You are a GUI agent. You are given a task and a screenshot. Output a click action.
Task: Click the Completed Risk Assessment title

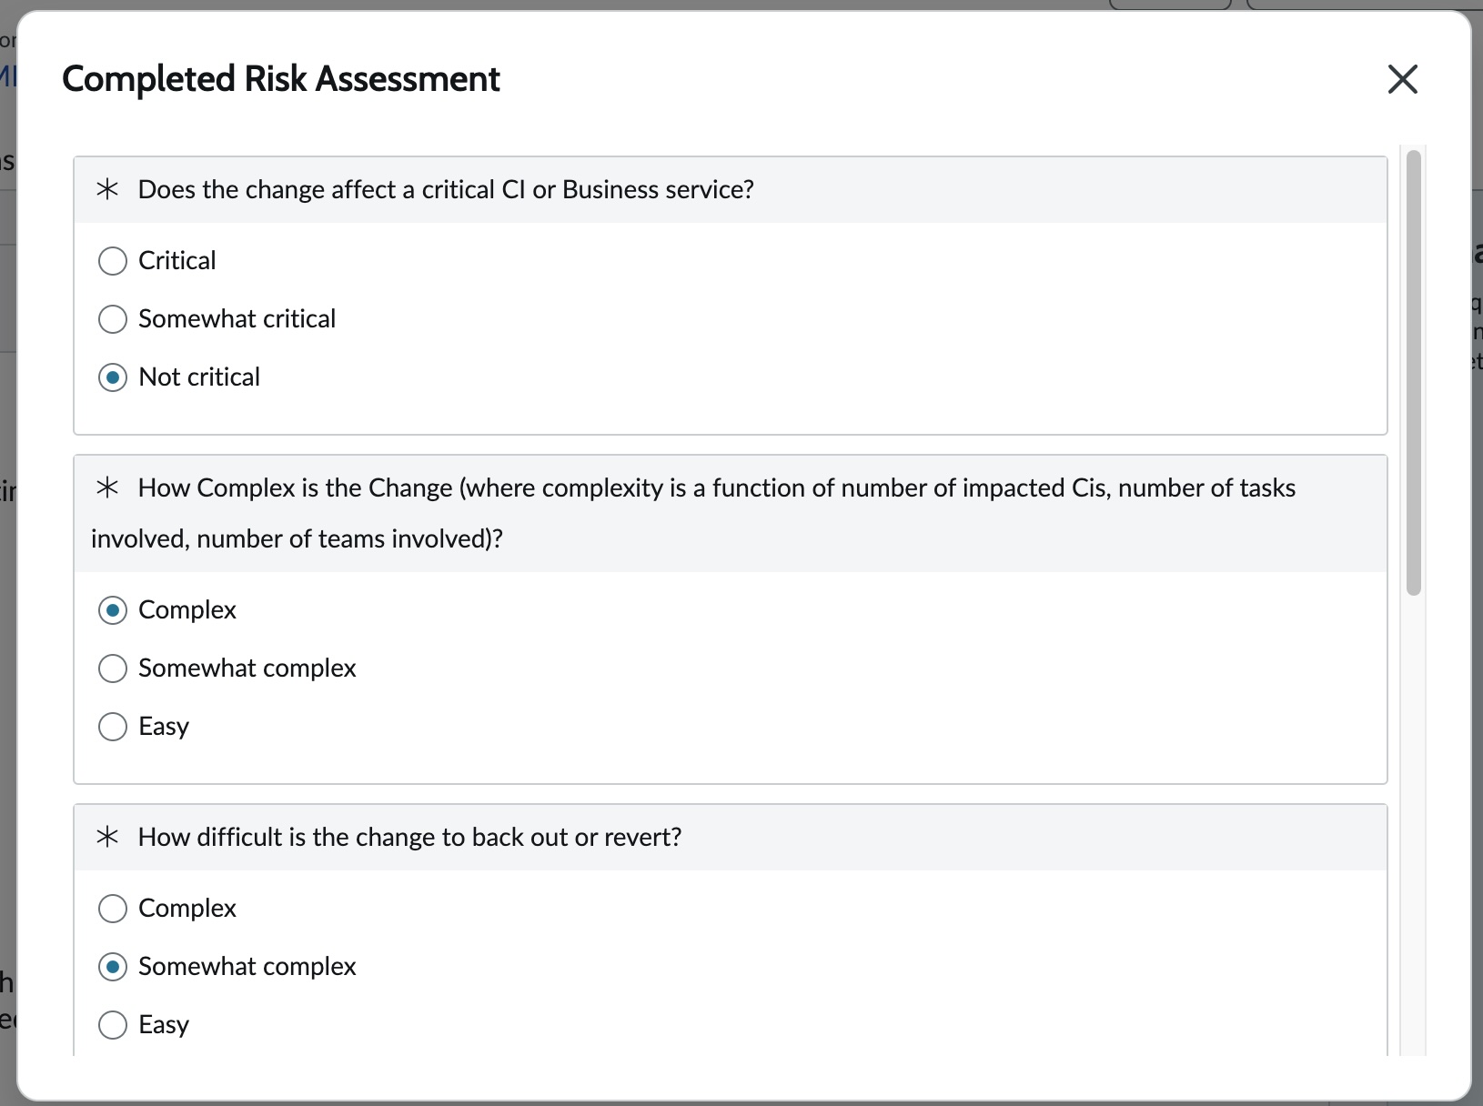pyautogui.click(x=280, y=79)
